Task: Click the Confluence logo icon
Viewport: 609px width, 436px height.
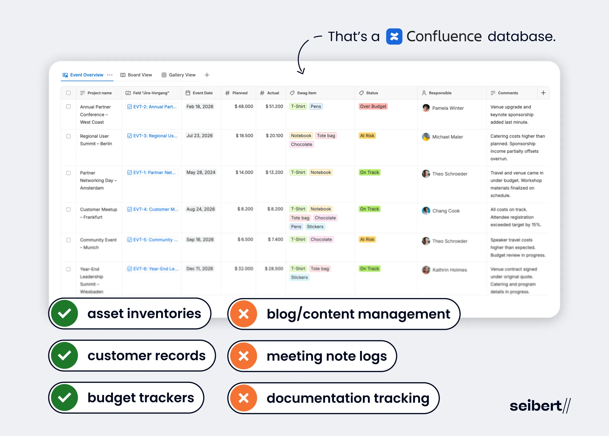Action: [394, 37]
